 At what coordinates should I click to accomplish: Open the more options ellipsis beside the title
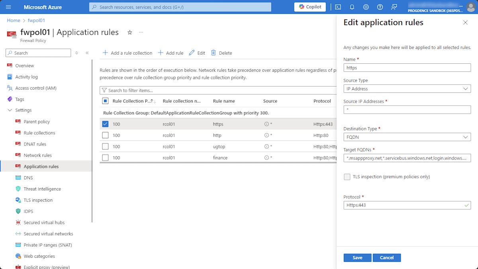[x=141, y=32]
